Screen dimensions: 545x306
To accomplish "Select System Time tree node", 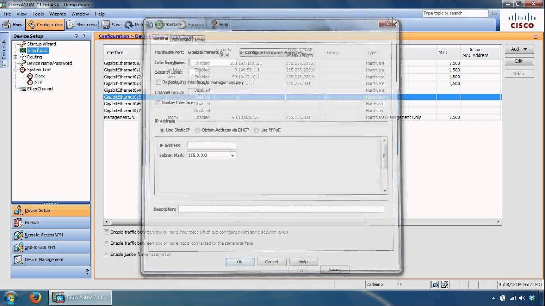I will tap(39, 70).
